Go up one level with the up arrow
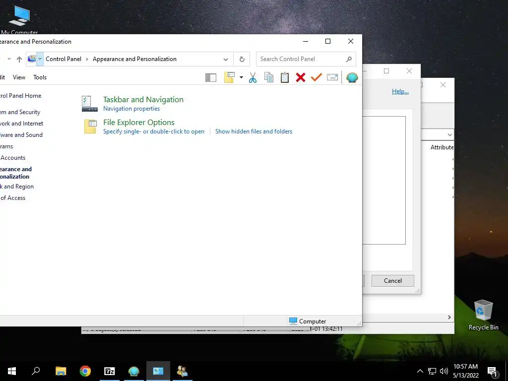The width and height of the screenshot is (508, 381). click(19, 60)
